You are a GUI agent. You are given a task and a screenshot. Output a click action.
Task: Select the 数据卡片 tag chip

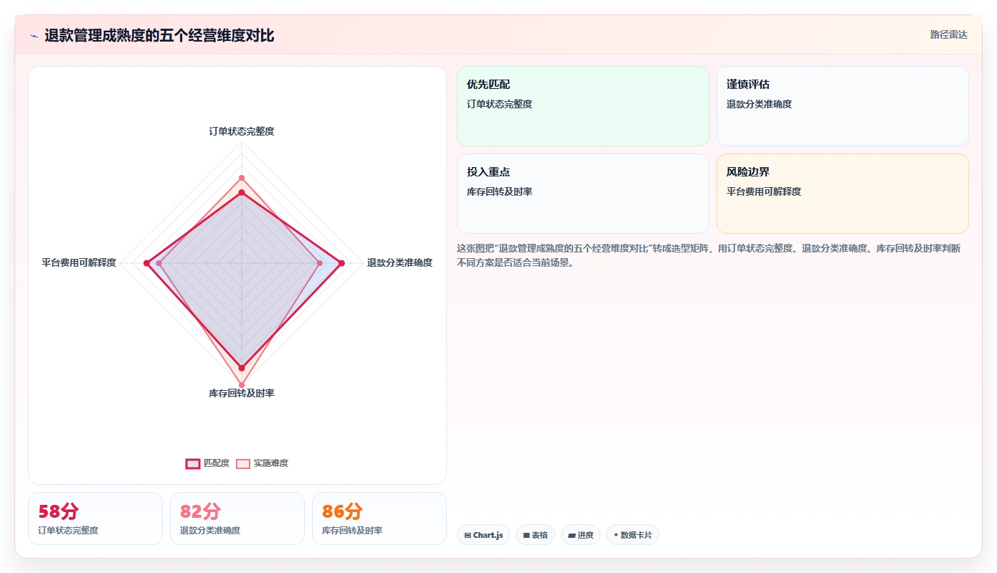pos(633,535)
